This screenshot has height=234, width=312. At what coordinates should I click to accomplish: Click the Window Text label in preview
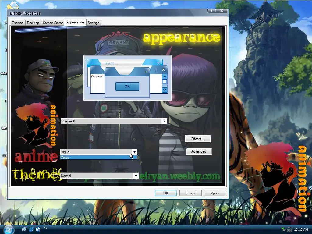[x=97, y=76]
